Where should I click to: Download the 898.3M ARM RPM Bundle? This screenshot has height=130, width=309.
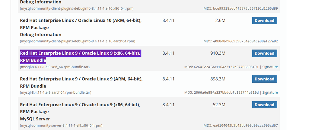pyautogui.click(x=264, y=79)
